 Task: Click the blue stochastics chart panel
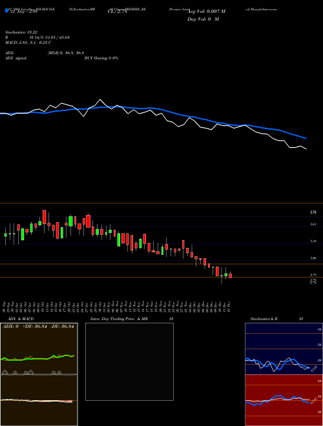click(x=284, y=349)
